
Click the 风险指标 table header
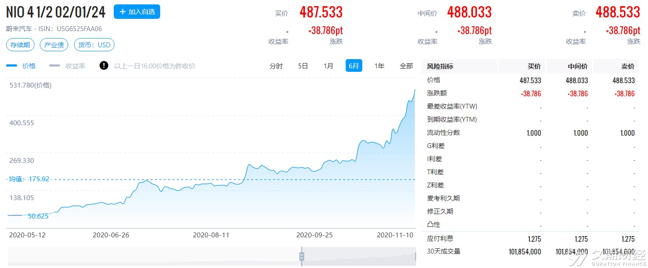click(440, 67)
